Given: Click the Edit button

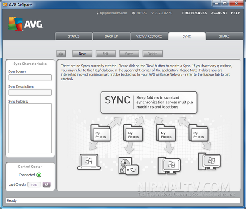Looking at the screenshot, I should (106, 54).
